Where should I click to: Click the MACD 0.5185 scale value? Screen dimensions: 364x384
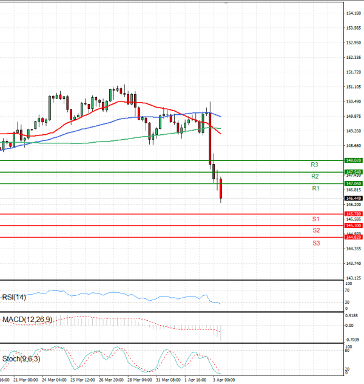pyautogui.click(x=351, y=316)
